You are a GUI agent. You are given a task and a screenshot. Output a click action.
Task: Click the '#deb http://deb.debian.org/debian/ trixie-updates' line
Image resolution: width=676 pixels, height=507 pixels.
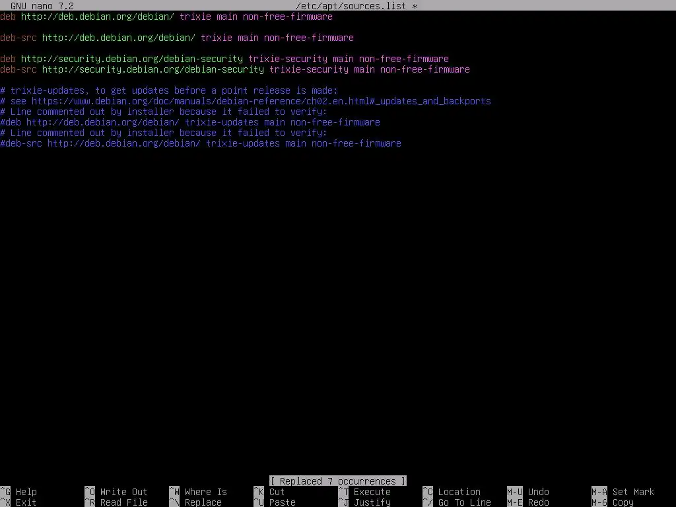click(190, 122)
